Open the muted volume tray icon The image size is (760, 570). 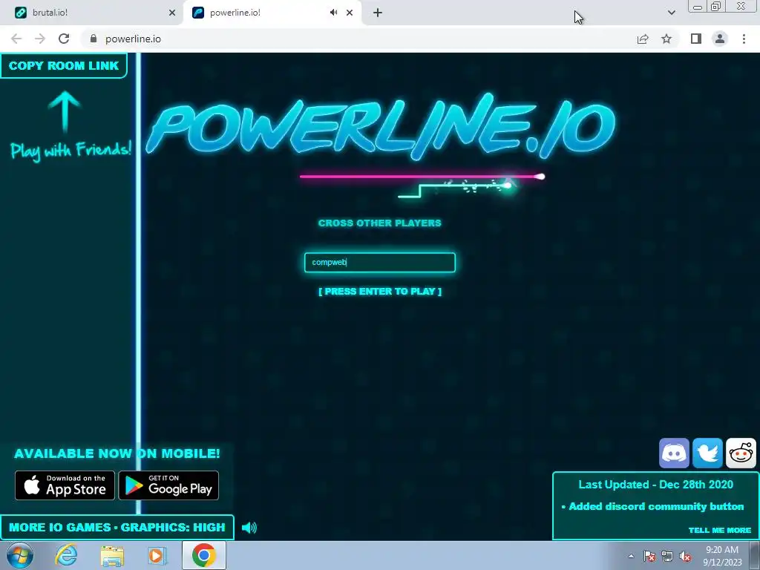click(685, 556)
